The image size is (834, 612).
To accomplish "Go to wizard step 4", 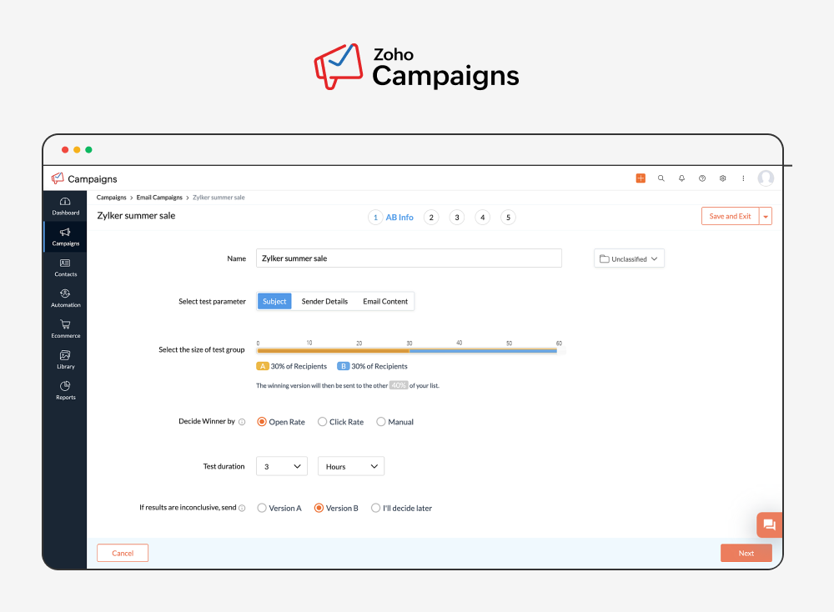I will coord(482,218).
